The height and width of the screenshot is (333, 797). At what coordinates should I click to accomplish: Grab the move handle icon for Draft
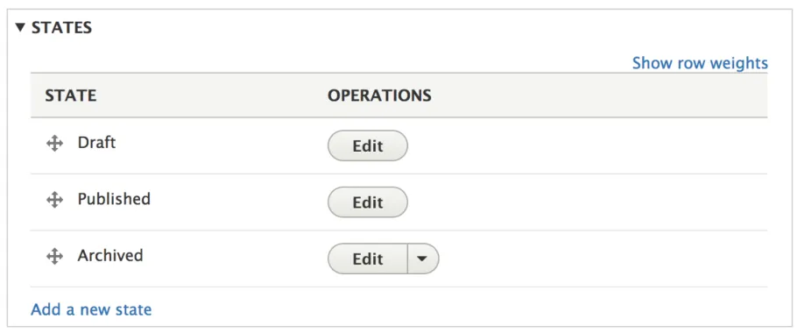(x=54, y=144)
